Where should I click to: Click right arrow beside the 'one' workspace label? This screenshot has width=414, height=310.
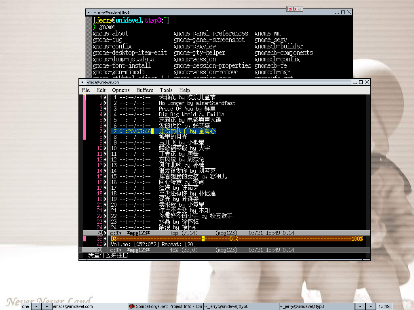(x=47, y=306)
